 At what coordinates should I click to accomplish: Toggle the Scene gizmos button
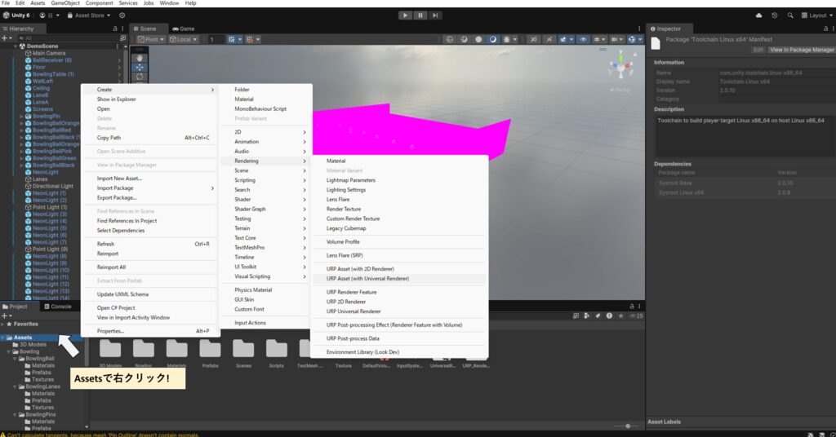[x=634, y=39]
